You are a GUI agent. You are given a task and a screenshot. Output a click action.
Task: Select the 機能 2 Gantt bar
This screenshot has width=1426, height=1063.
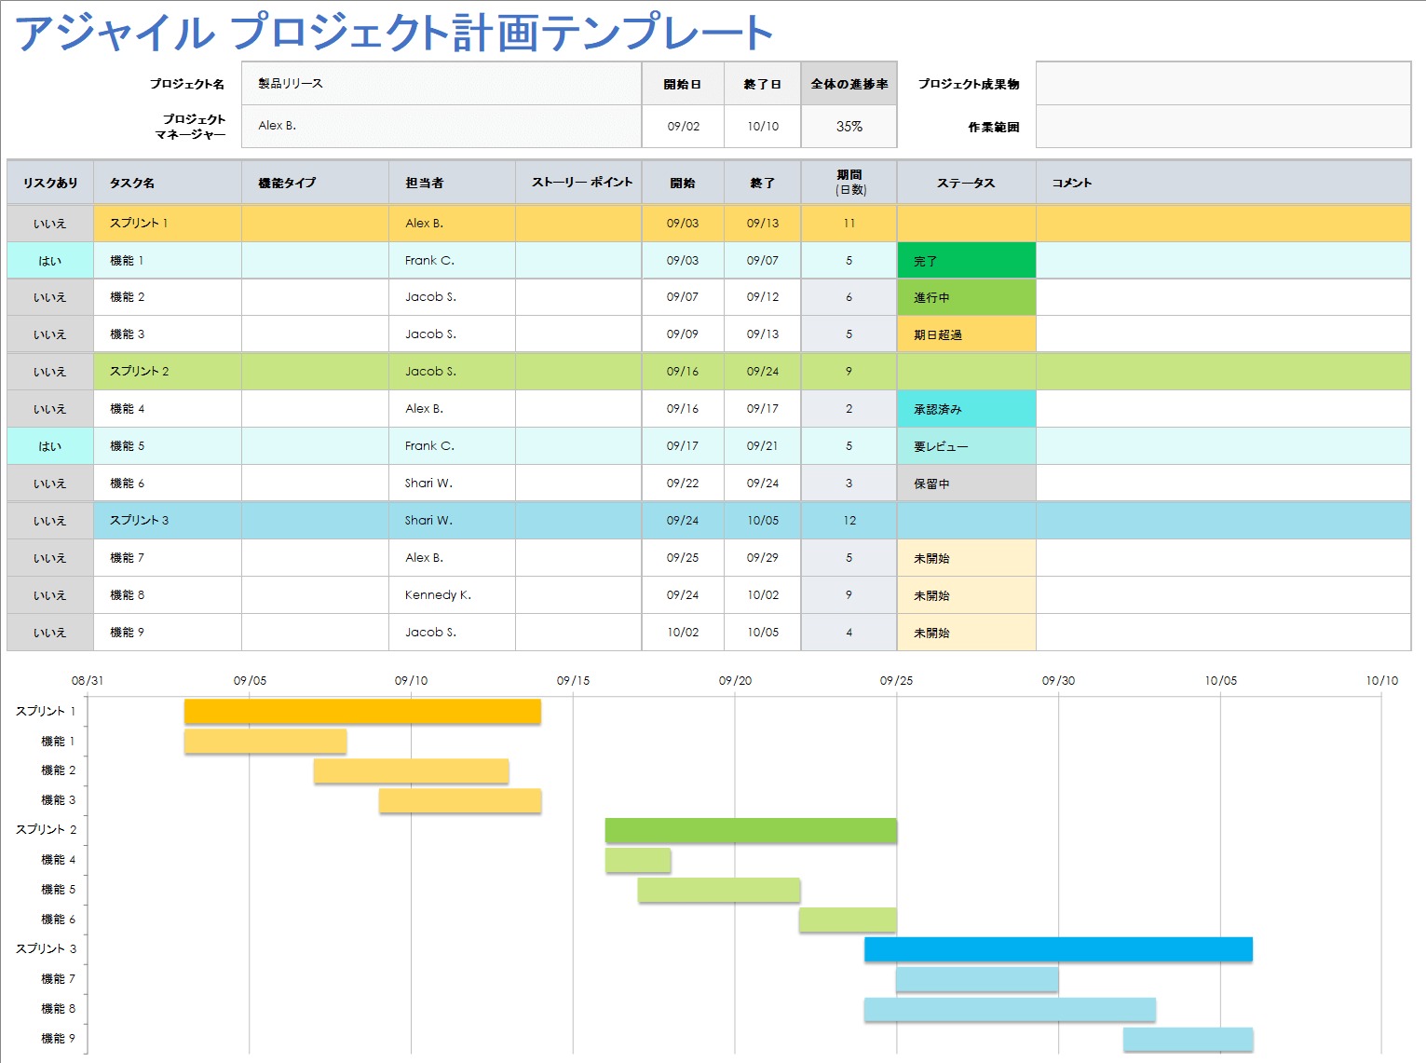pos(411,770)
